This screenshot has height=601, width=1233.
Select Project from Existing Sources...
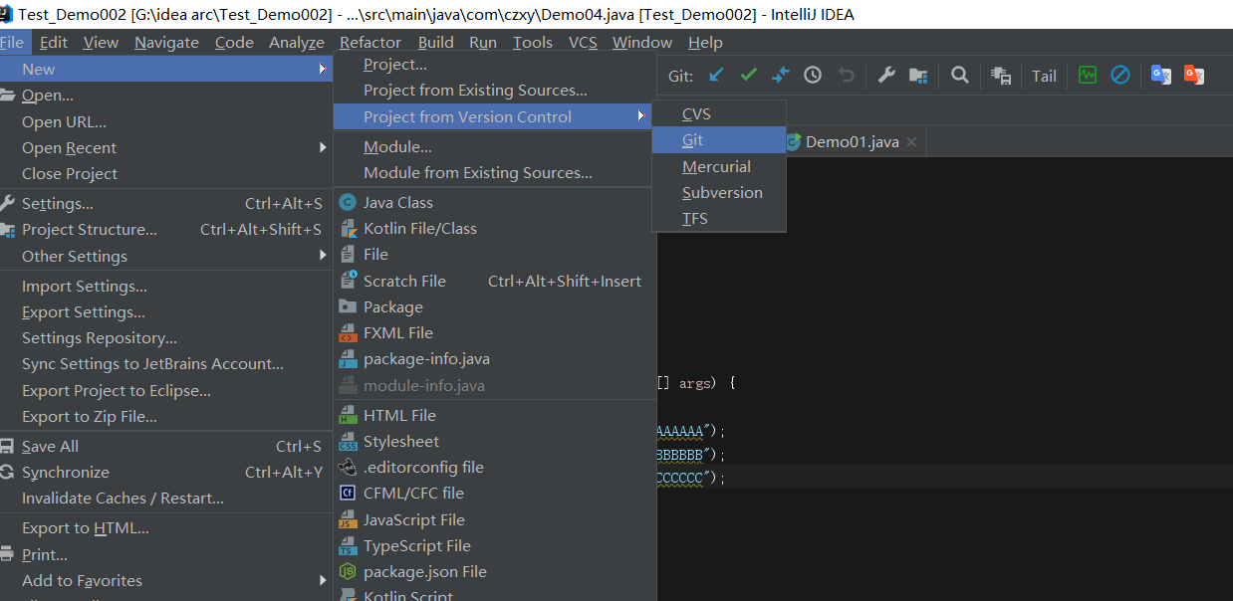(493, 90)
